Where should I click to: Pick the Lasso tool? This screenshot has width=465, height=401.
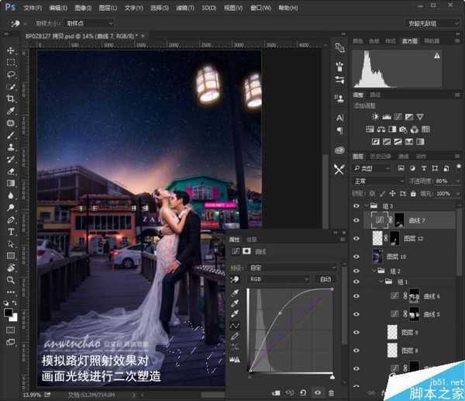pyautogui.click(x=11, y=74)
